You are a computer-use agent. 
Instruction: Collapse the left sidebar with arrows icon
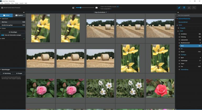coord(24,12)
